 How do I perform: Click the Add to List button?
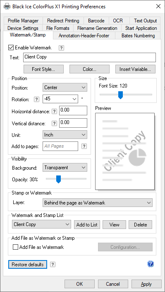[x=87, y=224]
